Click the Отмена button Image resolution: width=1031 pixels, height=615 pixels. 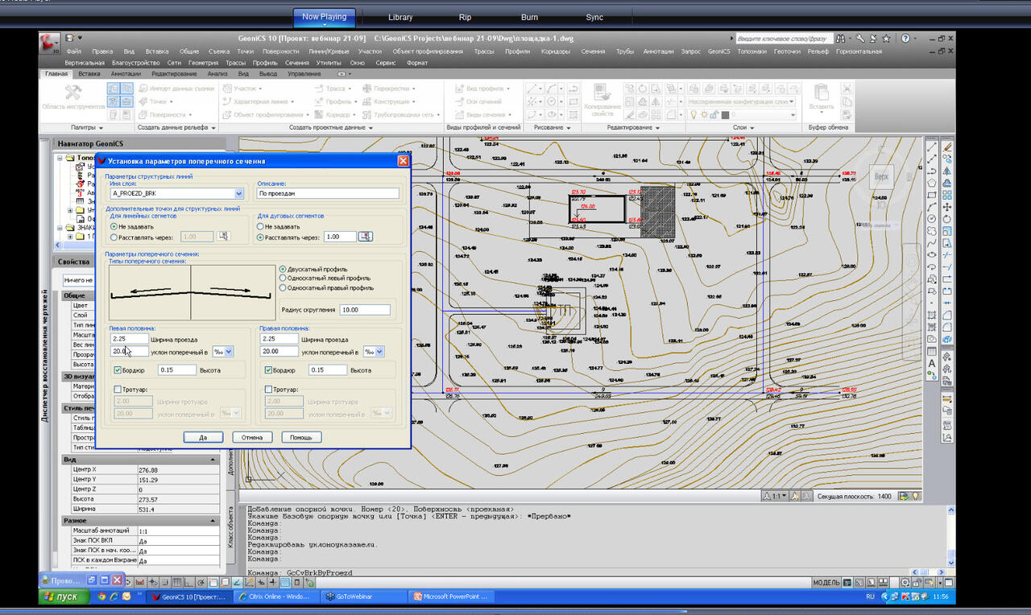click(252, 437)
